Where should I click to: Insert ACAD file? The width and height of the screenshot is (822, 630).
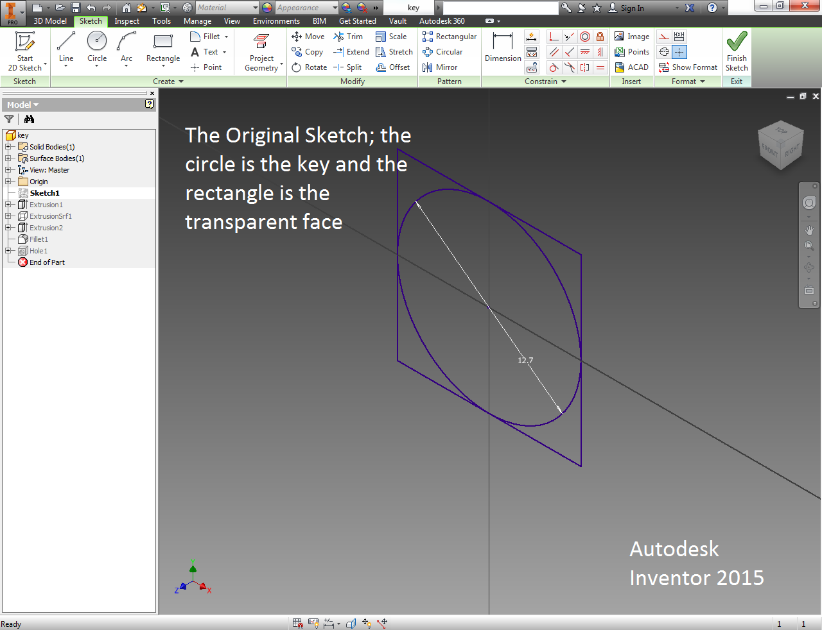[632, 67]
